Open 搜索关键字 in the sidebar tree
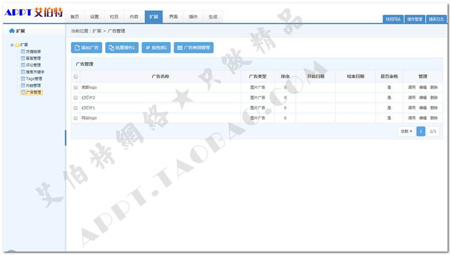Image resolution: width=451 pixels, height=255 pixels. coord(35,72)
